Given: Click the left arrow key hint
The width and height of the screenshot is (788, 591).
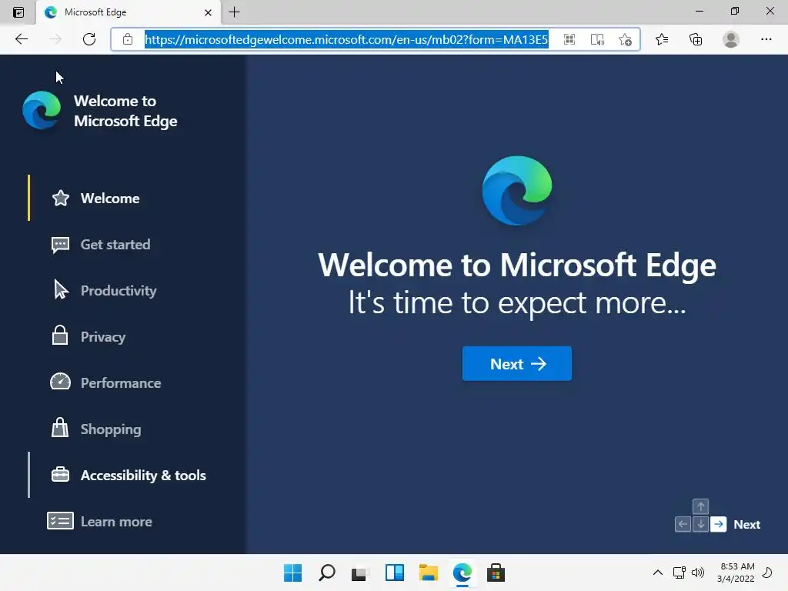Looking at the screenshot, I should 683,524.
